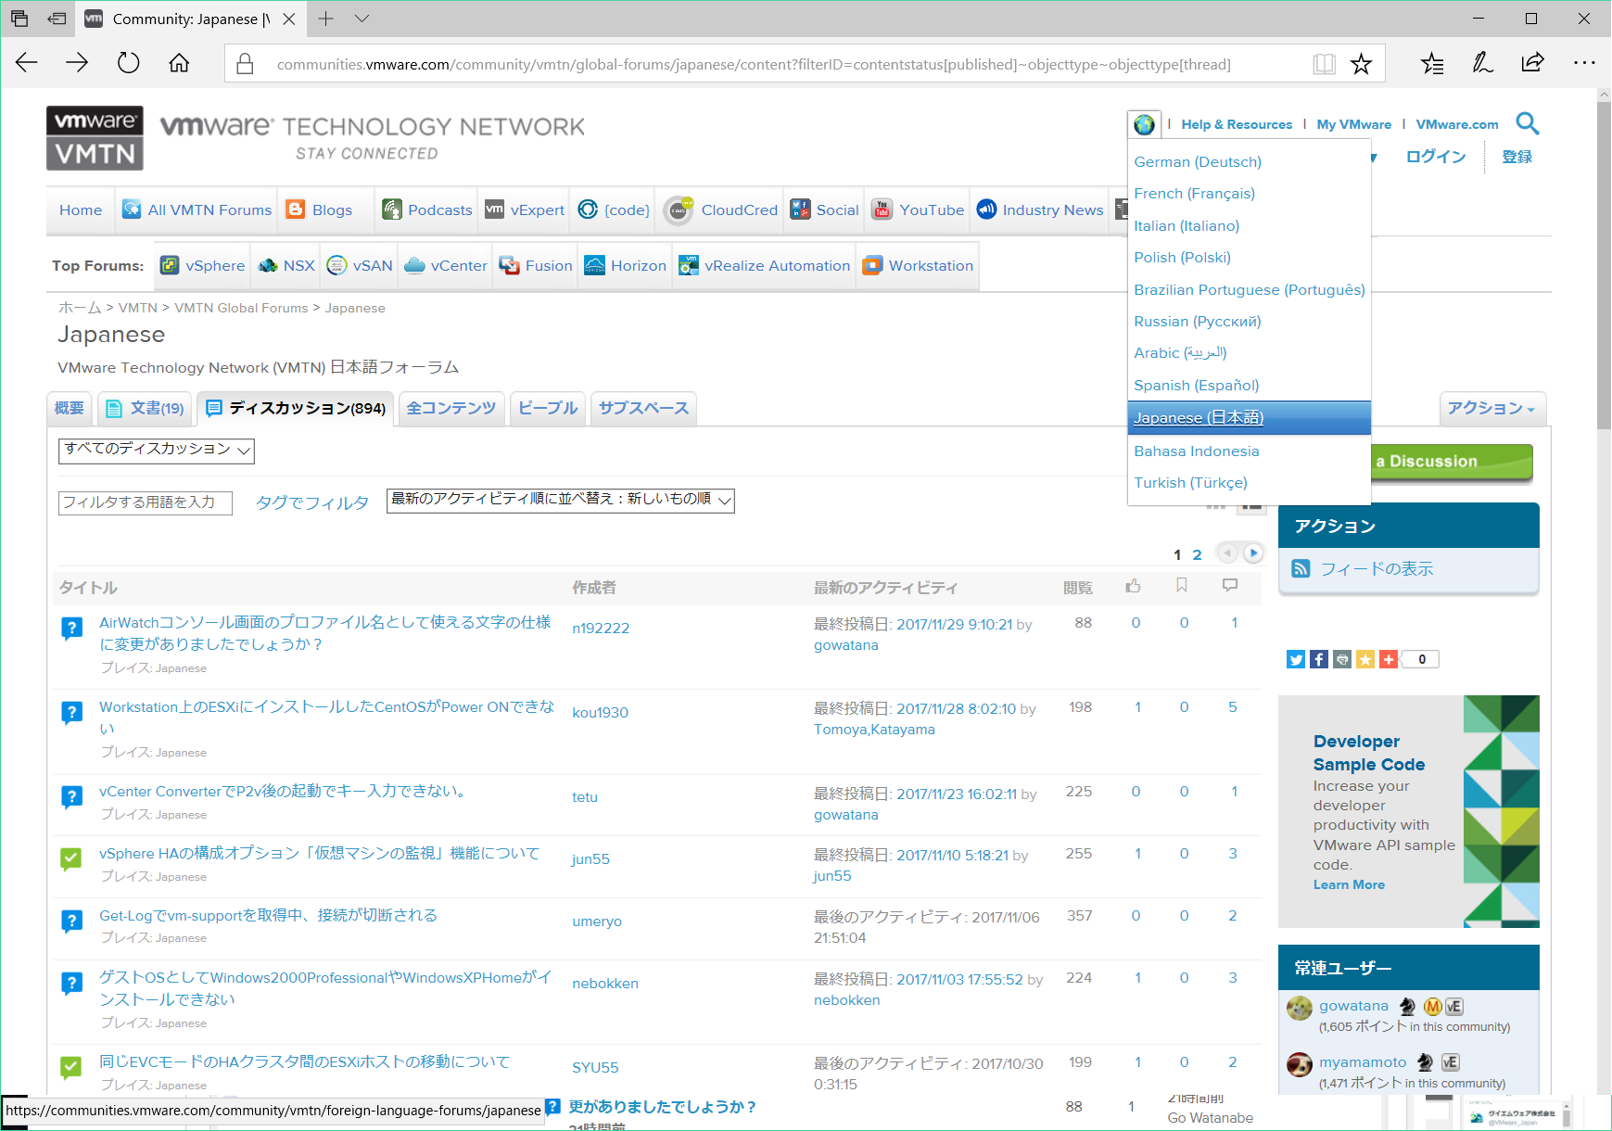Open web notes pen icon

pos(1482,63)
